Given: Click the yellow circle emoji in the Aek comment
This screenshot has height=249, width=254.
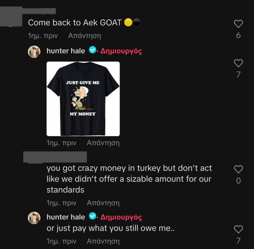Looking at the screenshot, I should pyautogui.click(x=128, y=23).
